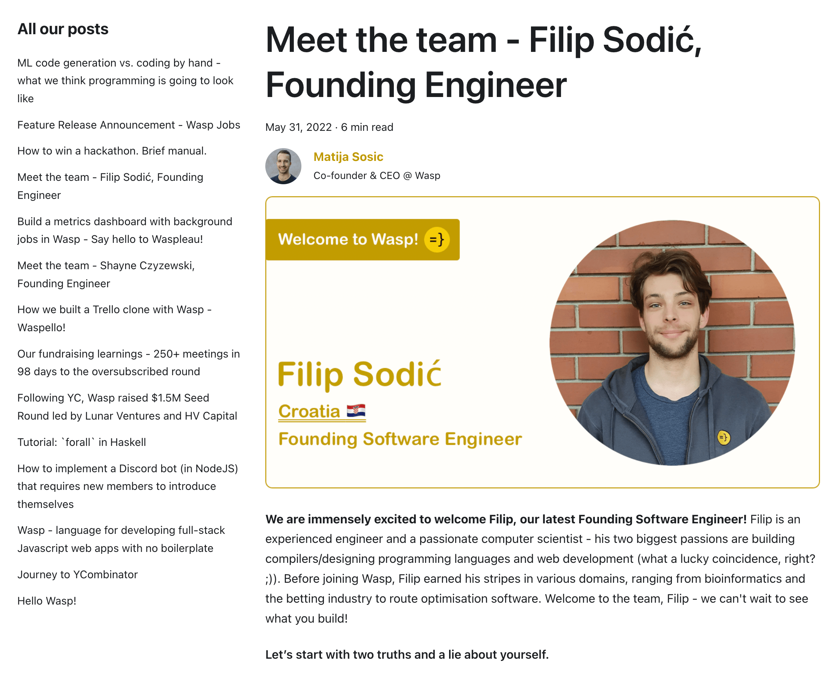Screen dimensions: 835x676
Task: Open the fundraising learnings post
Action: pyautogui.click(x=129, y=362)
